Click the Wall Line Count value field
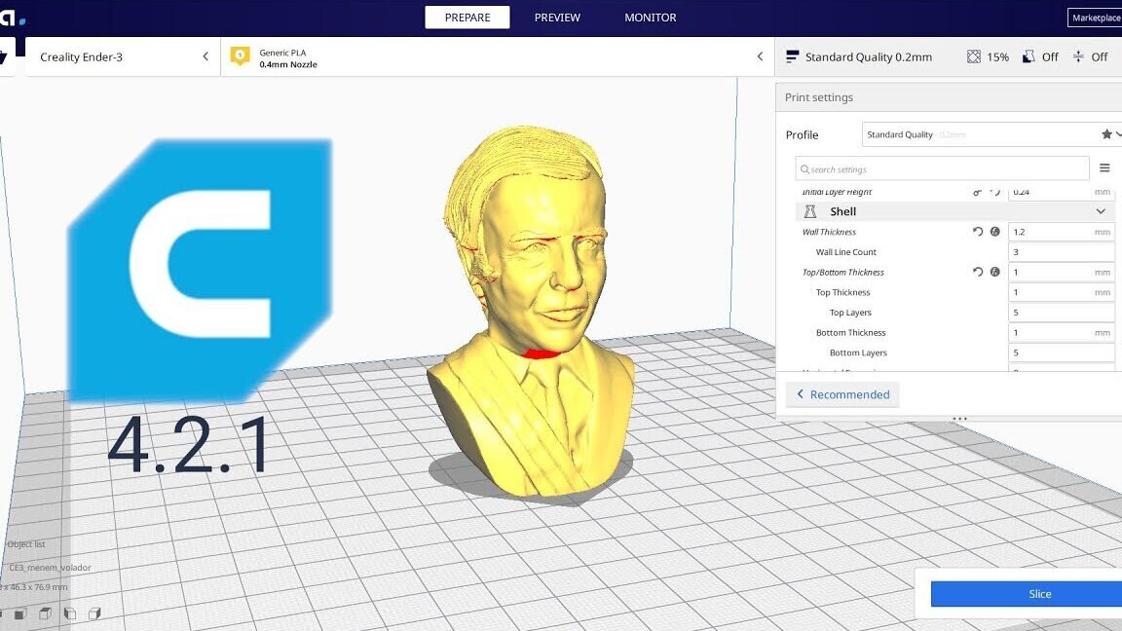The width and height of the screenshot is (1122, 631). point(1062,252)
